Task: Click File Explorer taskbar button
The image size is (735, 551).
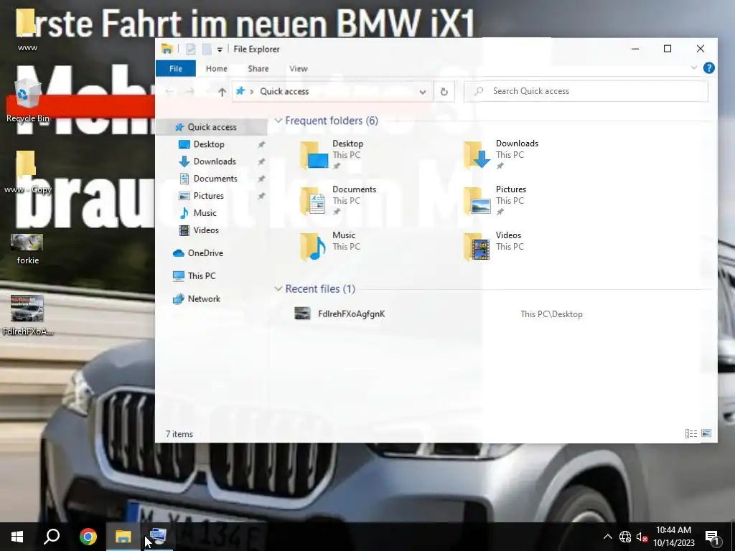Action: (x=123, y=537)
